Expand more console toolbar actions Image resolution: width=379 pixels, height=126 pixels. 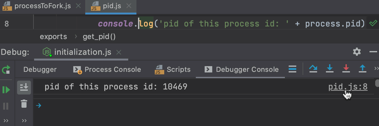pos(24,120)
